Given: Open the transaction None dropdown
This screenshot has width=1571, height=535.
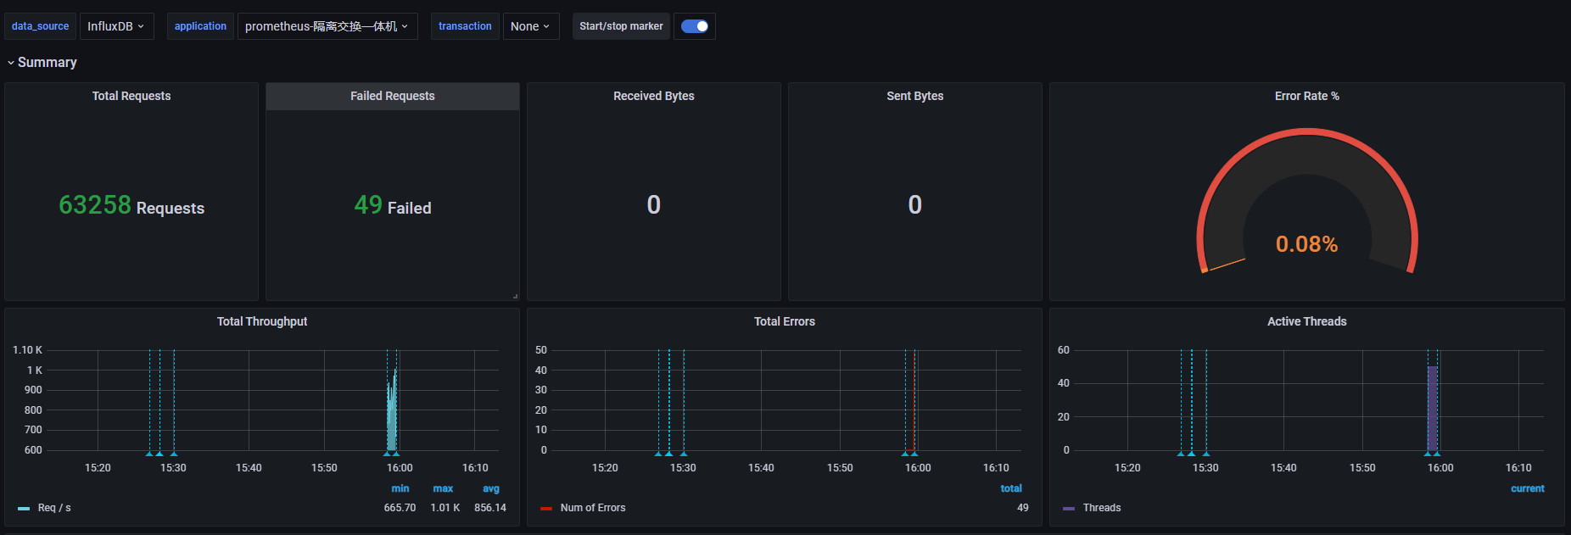Looking at the screenshot, I should pyautogui.click(x=530, y=26).
